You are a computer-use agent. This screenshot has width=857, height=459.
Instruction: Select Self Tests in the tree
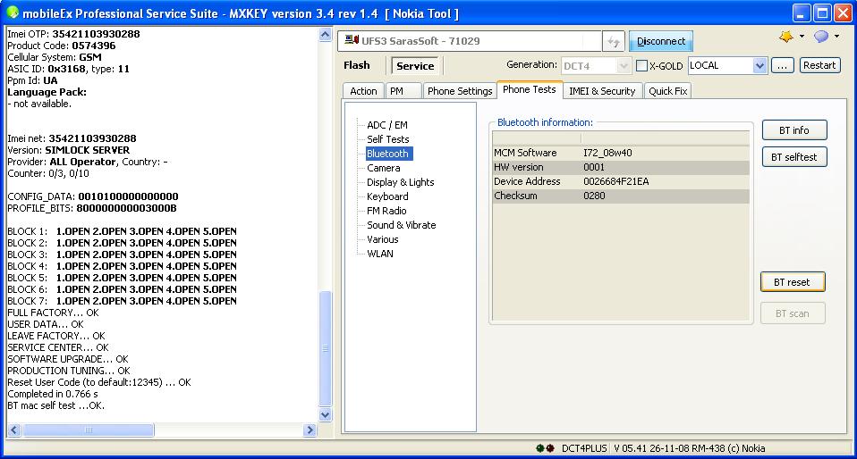pyautogui.click(x=388, y=139)
